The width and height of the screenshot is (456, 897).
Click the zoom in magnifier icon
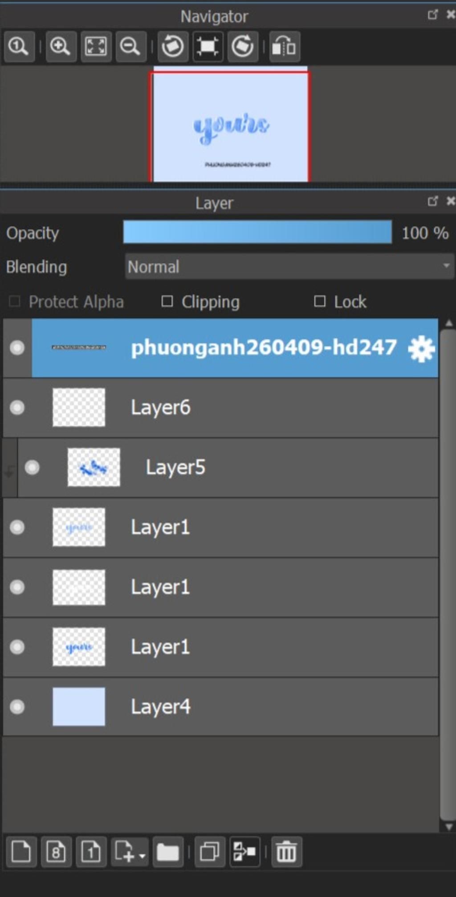coord(60,46)
